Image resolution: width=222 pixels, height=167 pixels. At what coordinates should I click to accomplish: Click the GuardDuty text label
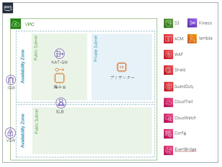[x=184, y=86]
